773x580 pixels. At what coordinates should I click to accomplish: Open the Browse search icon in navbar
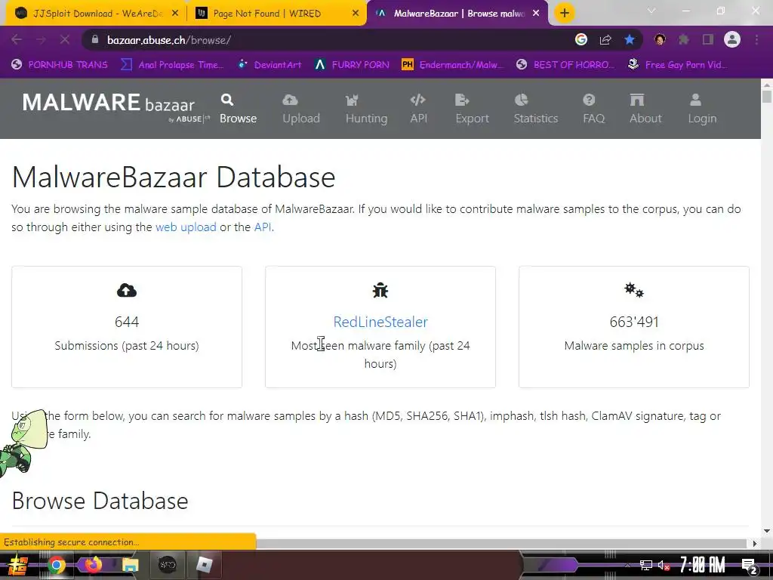pyautogui.click(x=226, y=100)
